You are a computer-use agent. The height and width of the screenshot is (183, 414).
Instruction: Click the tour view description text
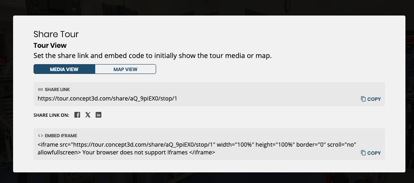152,56
